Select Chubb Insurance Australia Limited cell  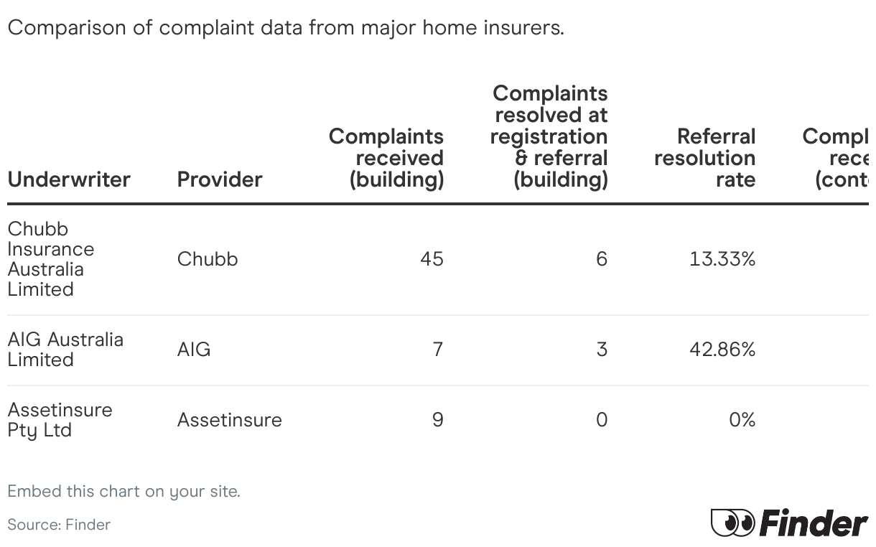51,259
